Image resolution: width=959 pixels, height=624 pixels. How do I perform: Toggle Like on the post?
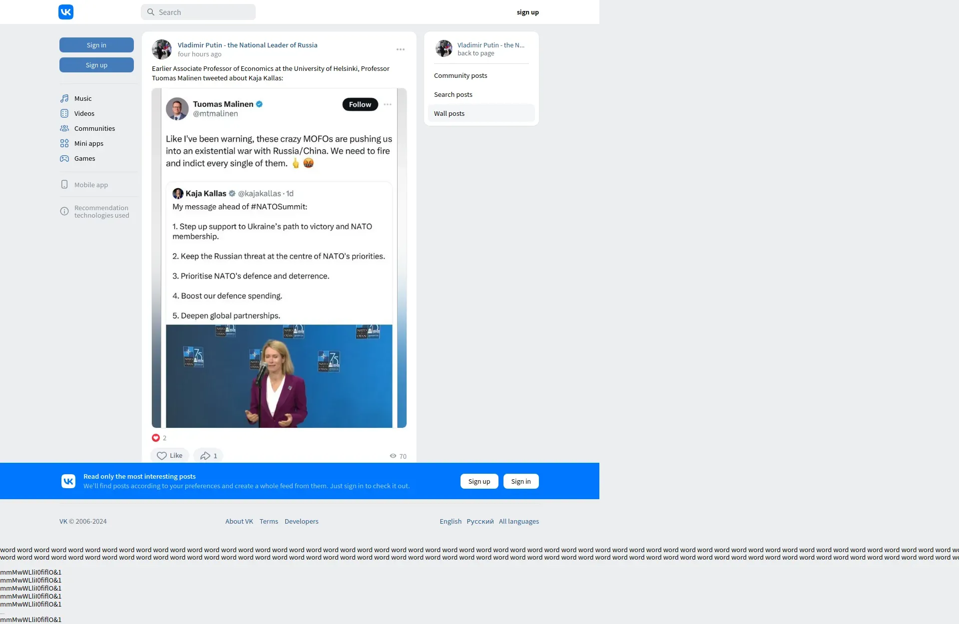point(169,456)
